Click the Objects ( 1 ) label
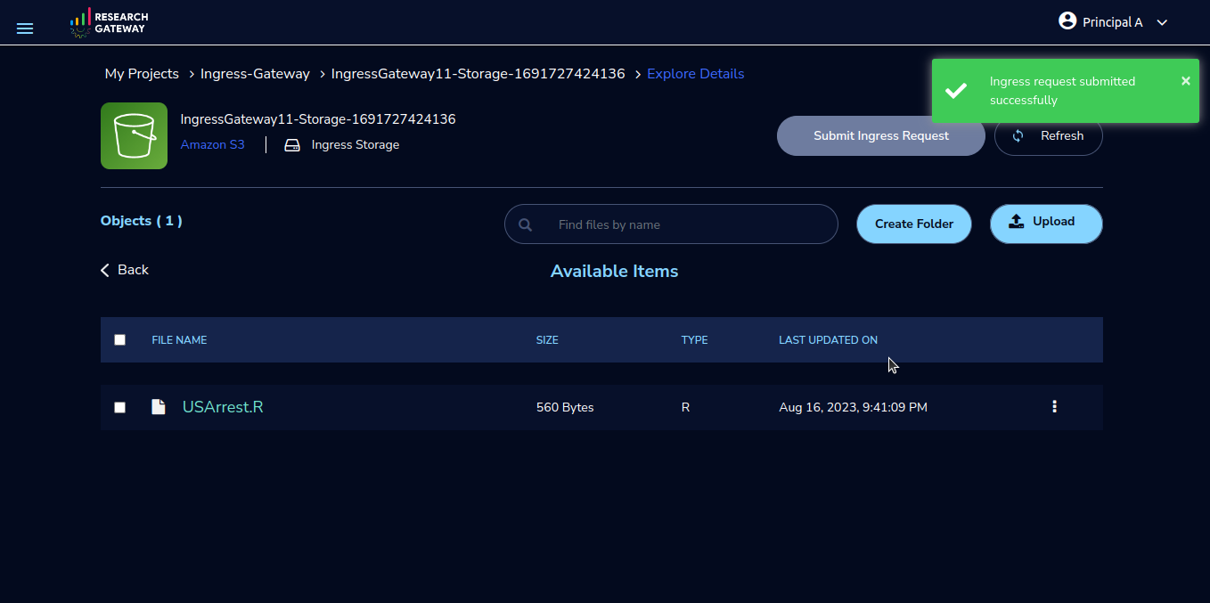 pyautogui.click(x=142, y=221)
